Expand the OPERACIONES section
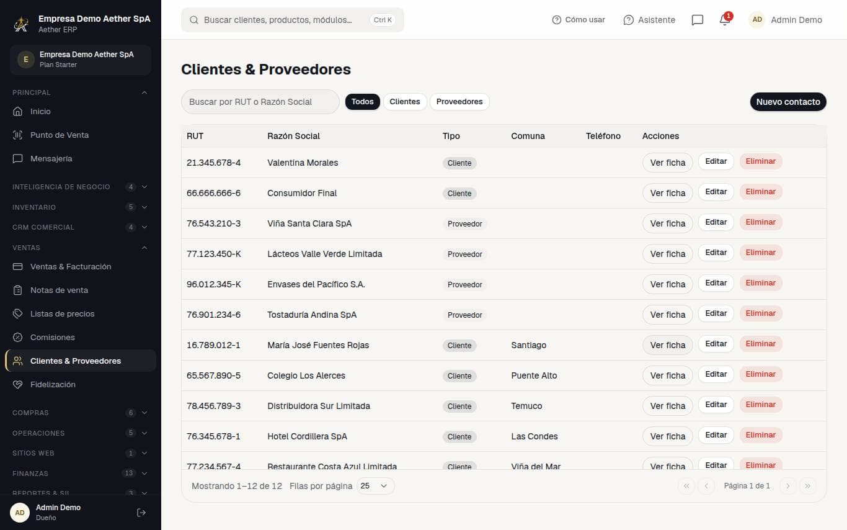 click(81, 433)
